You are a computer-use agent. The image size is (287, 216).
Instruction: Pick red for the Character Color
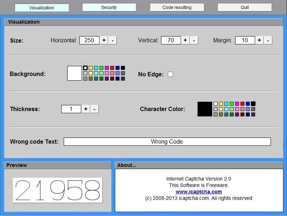[x=242, y=104]
